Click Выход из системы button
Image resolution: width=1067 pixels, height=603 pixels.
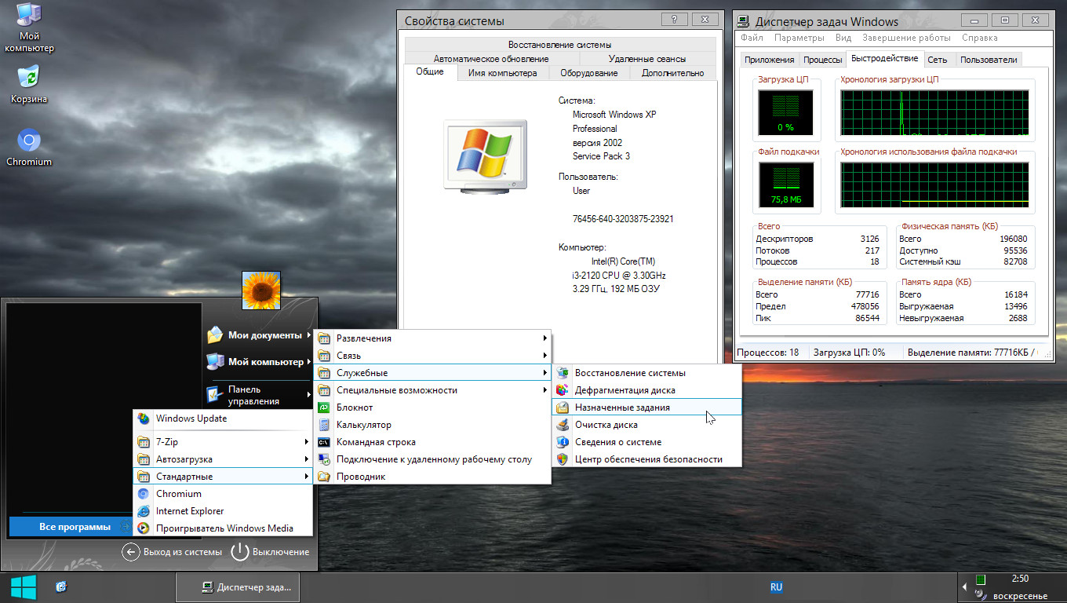click(x=173, y=552)
